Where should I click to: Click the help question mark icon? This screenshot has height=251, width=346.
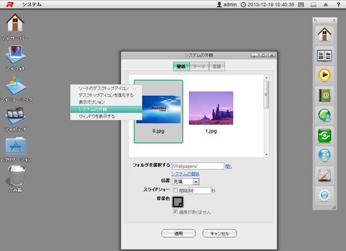click(x=338, y=5)
